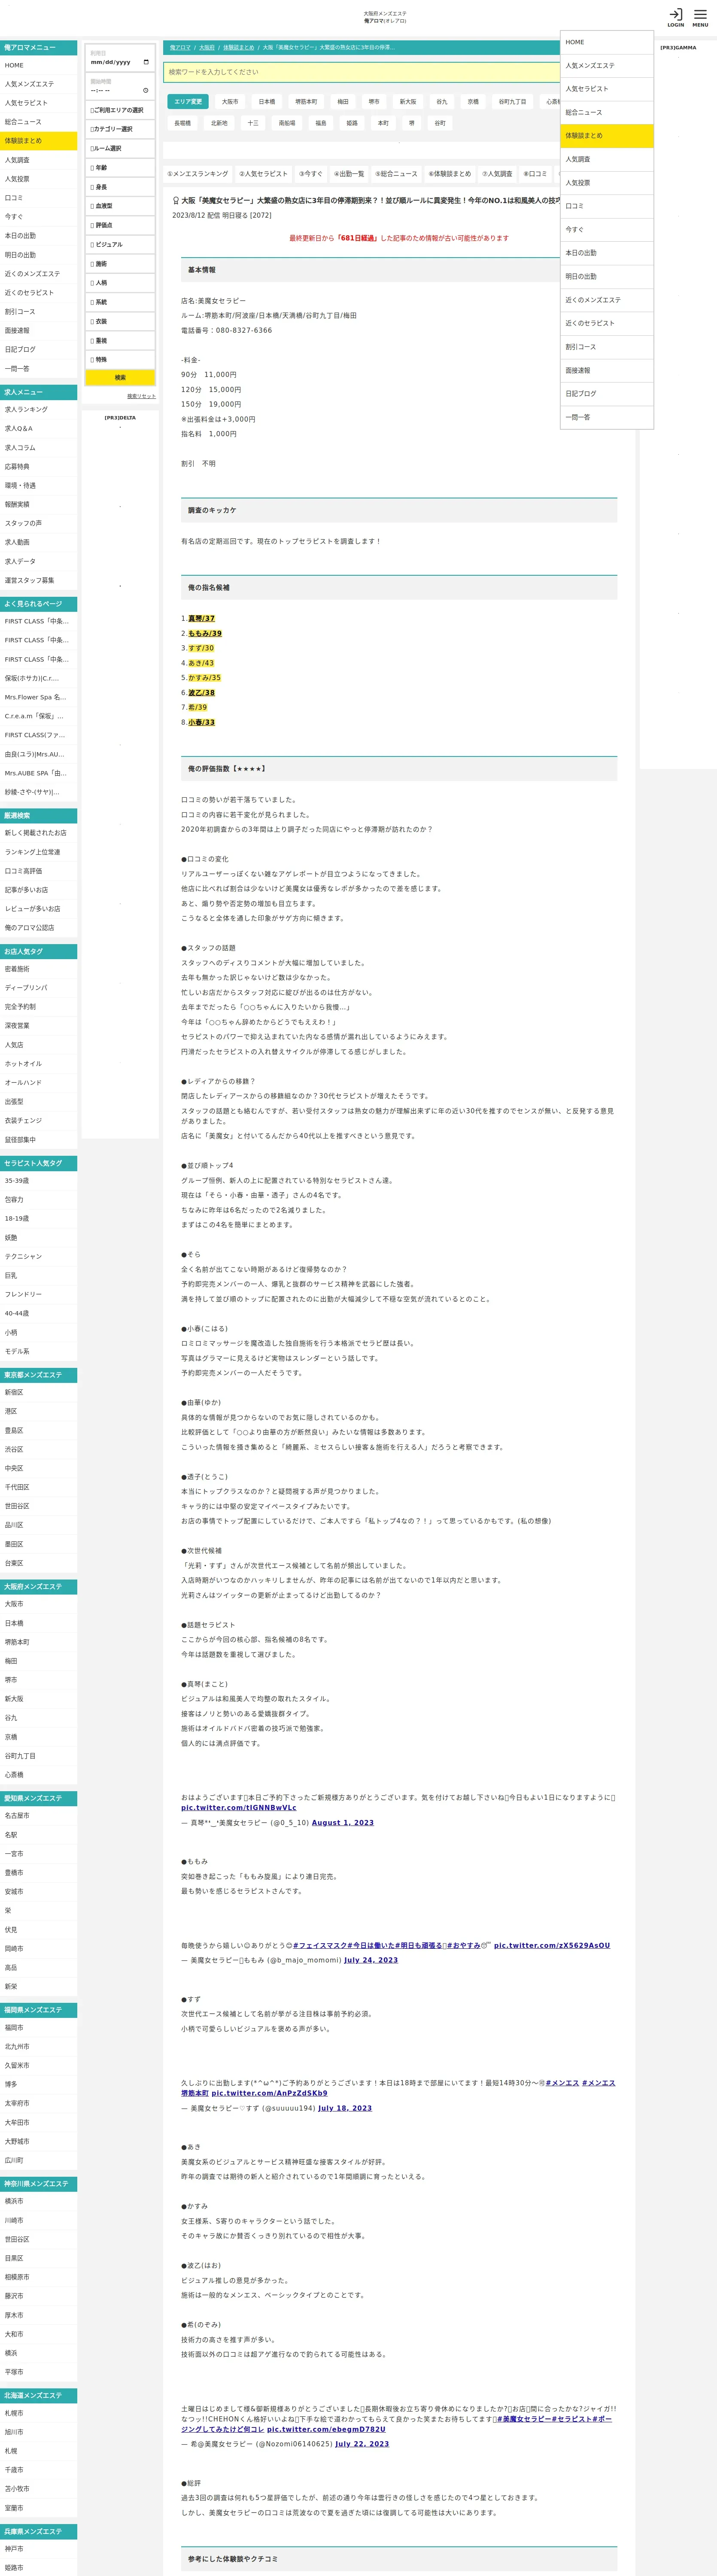Expand the 衣装 filter section
Image resolution: width=717 pixels, height=2576 pixels.
pyautogui.click(x=120, y=321)
